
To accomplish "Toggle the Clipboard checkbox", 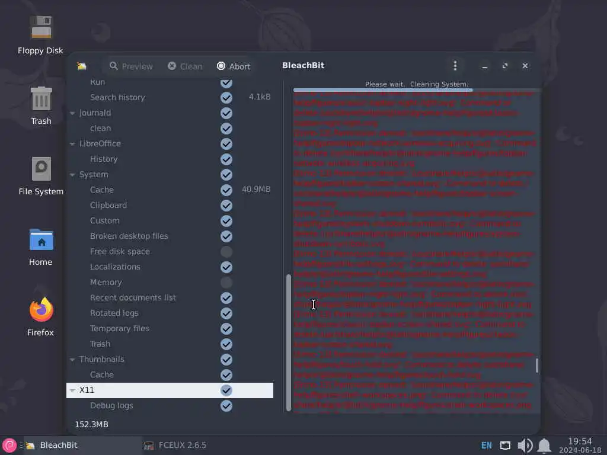I will pyautogui.click(x=226, y=206).
